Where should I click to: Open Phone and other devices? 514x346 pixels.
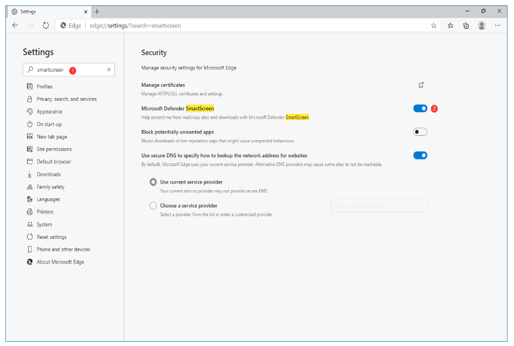(x=63, y=250)
